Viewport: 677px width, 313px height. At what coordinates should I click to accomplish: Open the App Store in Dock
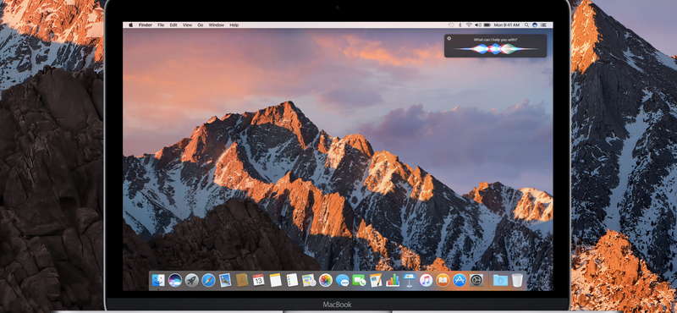[x=460, y=280]
